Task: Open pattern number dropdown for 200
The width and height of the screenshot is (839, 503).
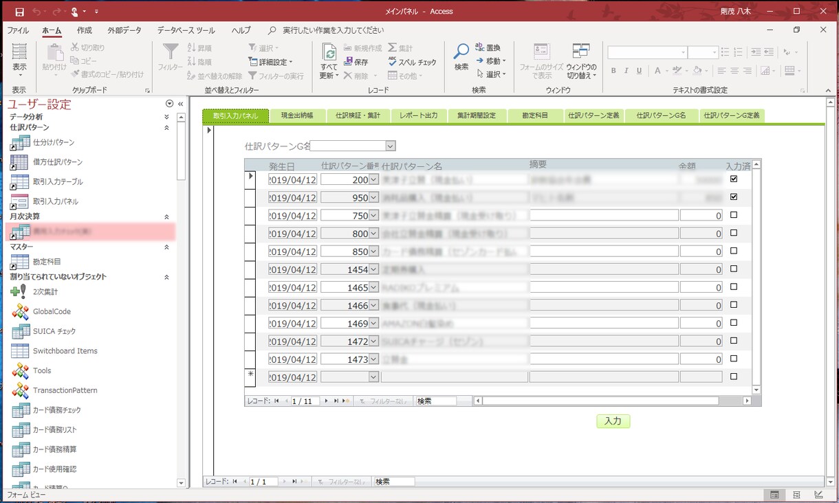Action: point(374,179)
